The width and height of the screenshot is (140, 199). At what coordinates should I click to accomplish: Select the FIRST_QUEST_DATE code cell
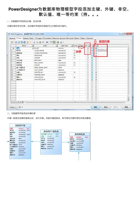pos(46,68)
